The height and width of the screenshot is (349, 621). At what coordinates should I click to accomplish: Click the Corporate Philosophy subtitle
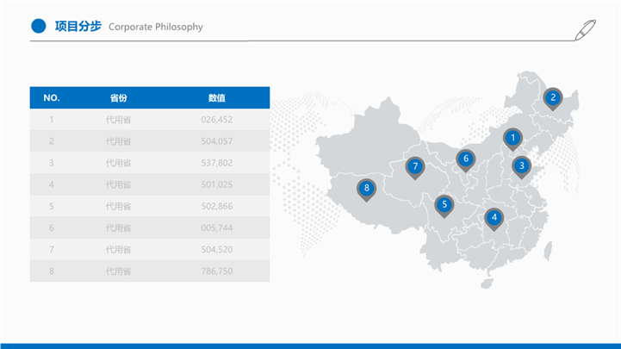[156, 27]
